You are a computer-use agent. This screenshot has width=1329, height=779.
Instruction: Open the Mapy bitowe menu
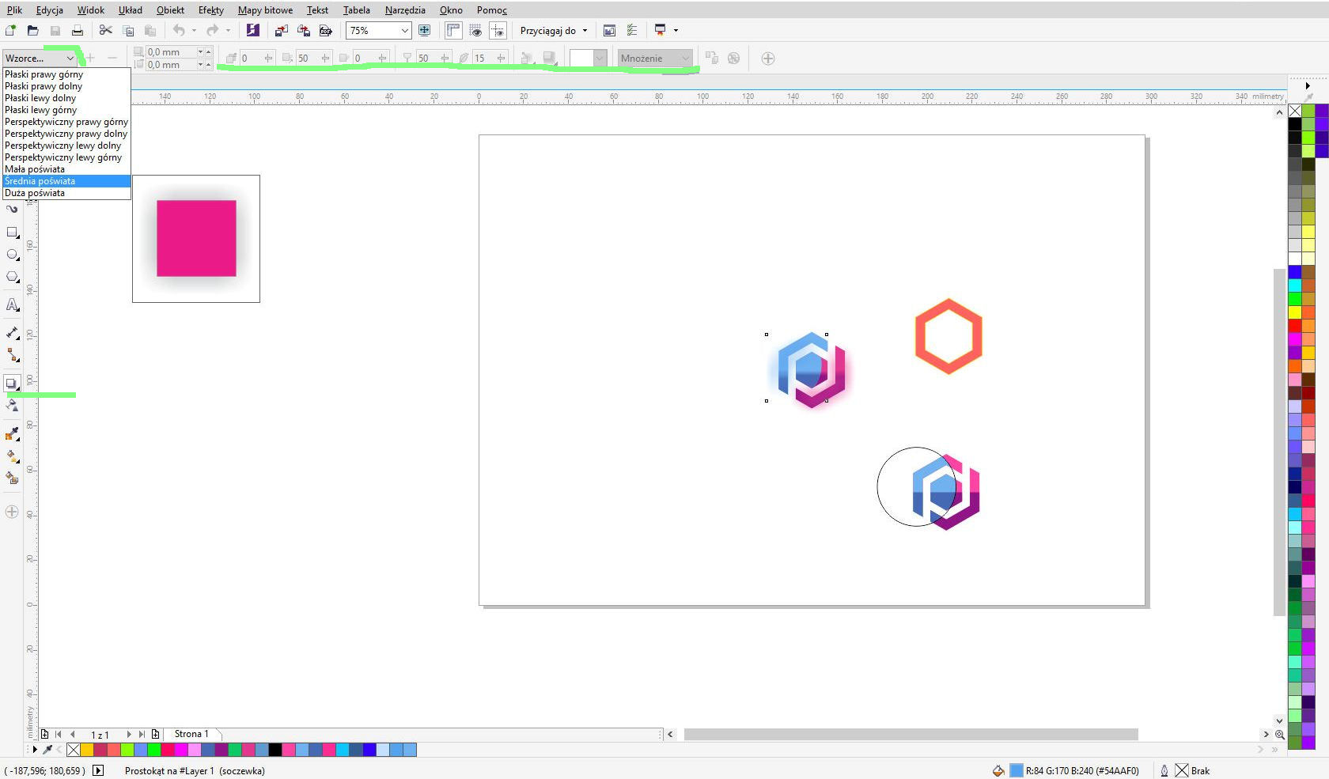(x=265, y=10)
